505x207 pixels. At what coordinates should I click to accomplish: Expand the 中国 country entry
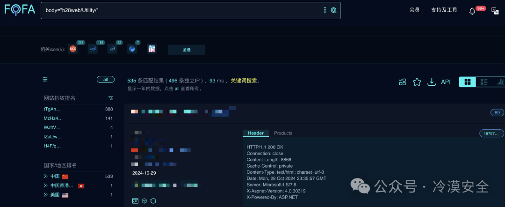[x=46, y=177]
